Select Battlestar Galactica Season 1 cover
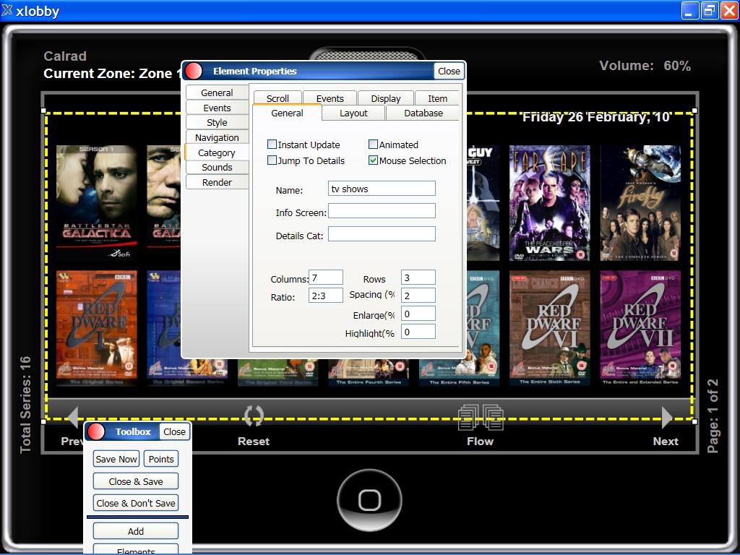The width and height of the screenshot is (740, 555). (x=97, y=203)
